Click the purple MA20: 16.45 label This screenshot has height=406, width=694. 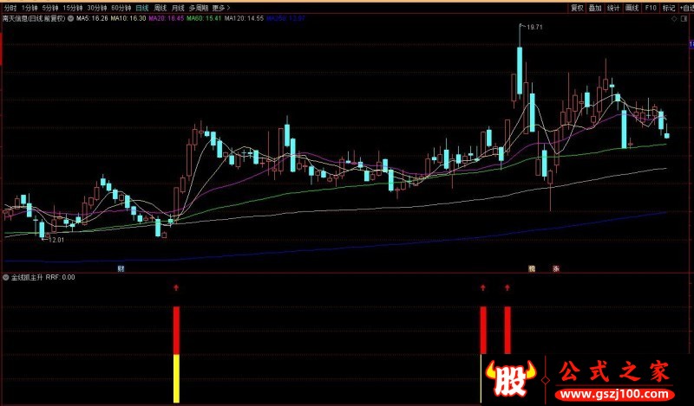(x=167, y=18)
